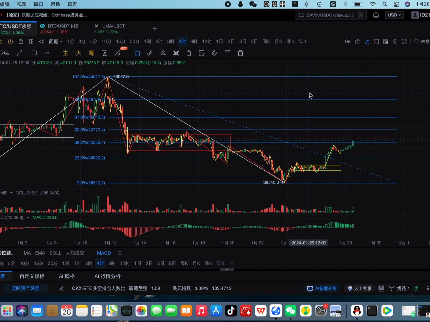Toggle the BOLL indicator

(x=55, y=253)
